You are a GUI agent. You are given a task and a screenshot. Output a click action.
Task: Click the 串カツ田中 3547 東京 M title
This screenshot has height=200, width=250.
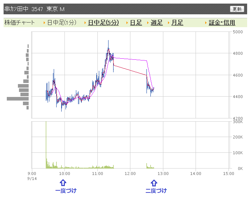(x=34, y=9)
